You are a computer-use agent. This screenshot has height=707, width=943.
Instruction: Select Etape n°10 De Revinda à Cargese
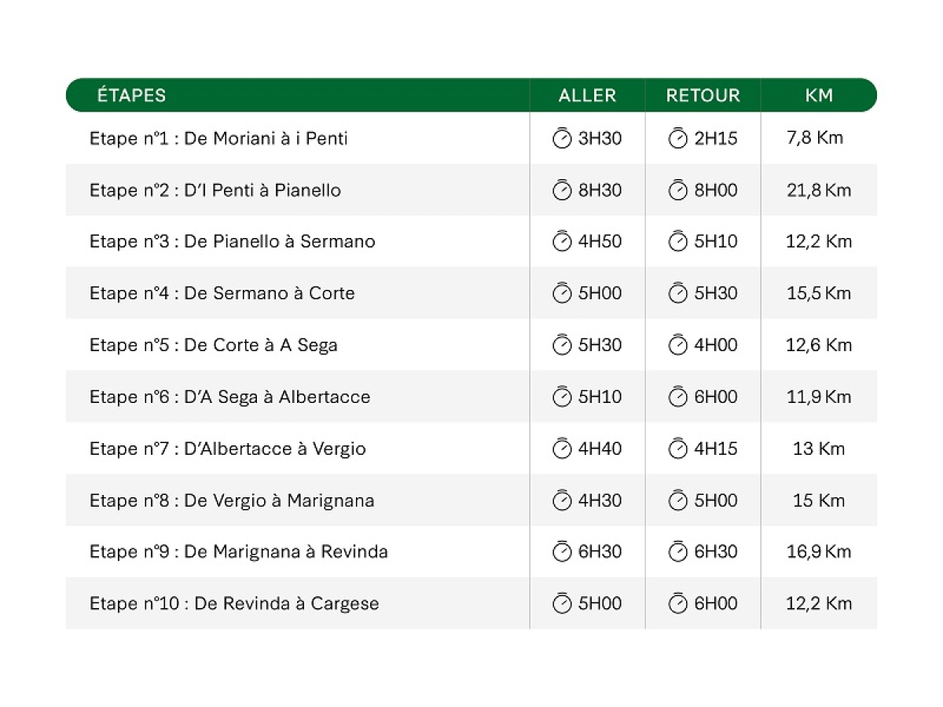[234, 604]
